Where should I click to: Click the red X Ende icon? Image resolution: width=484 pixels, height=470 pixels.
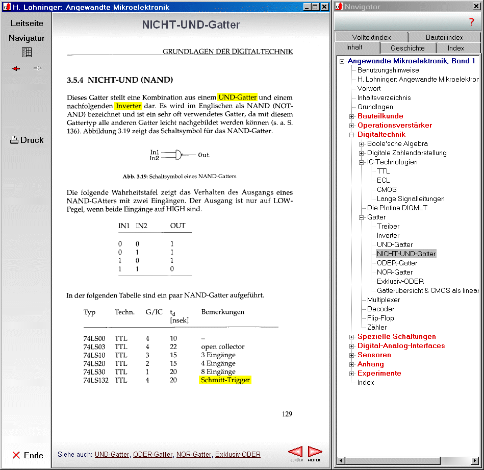tap(16, 455)
